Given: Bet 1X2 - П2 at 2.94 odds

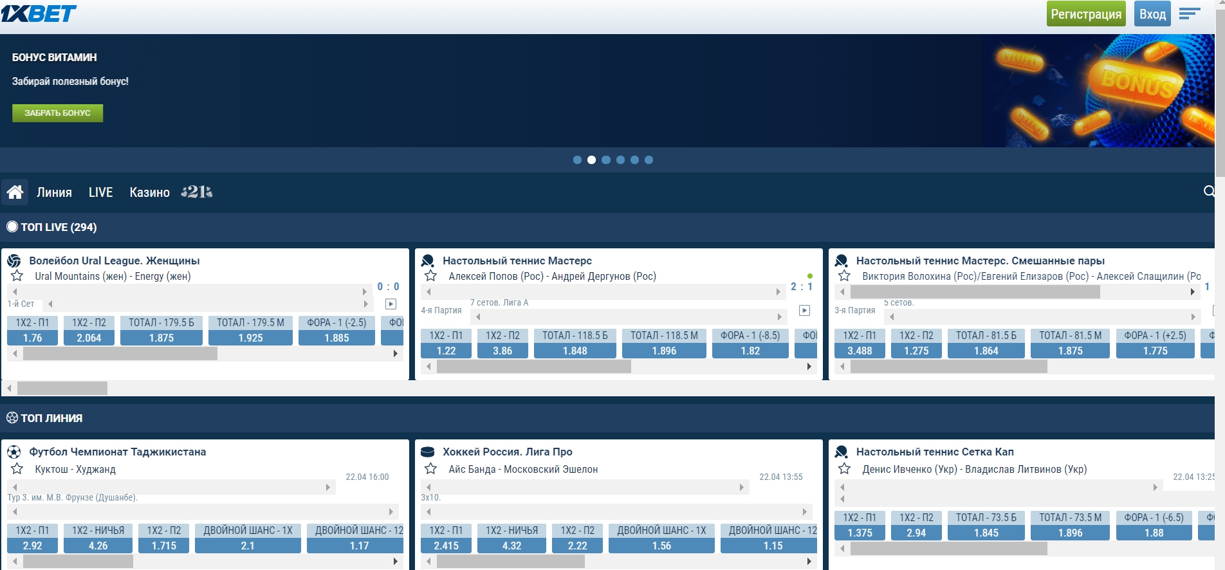Looking at the screenshot, I should pos(916,526).
